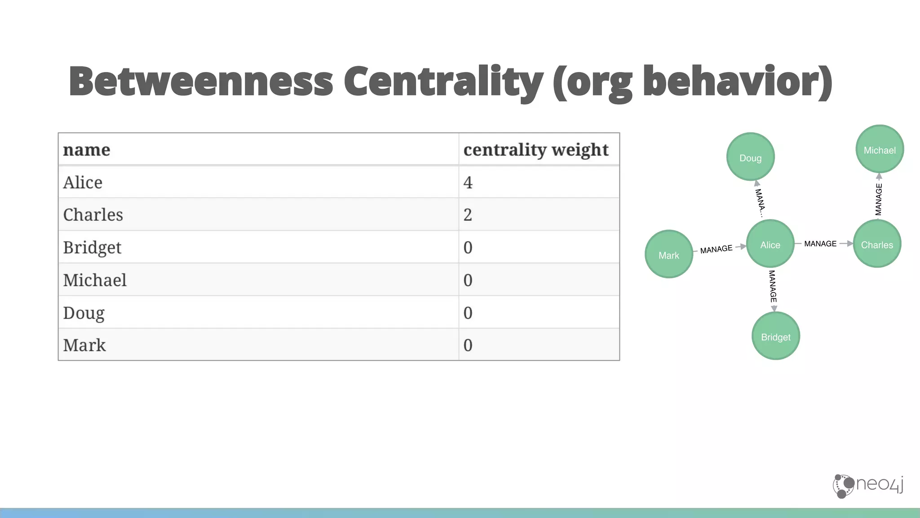The image size is (920, 518).
Task: Select the Charles graph node
Action: (877, 244)
